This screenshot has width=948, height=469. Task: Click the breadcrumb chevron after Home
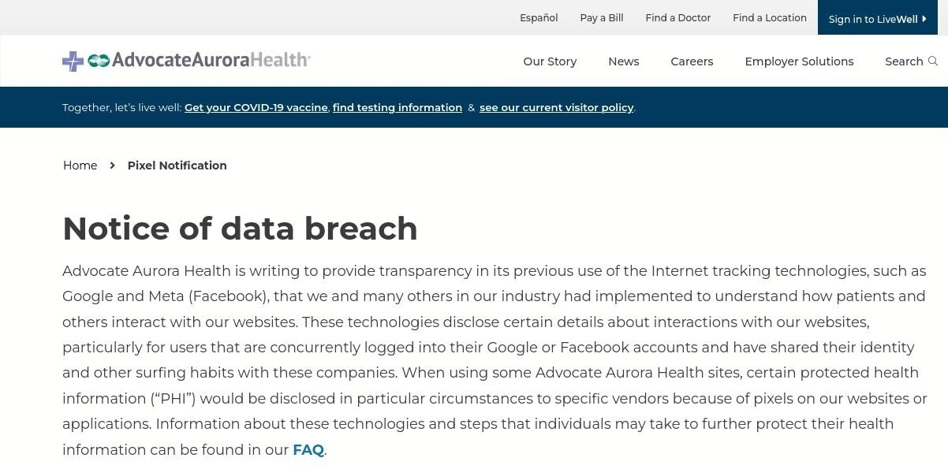(x=112, y=166)
